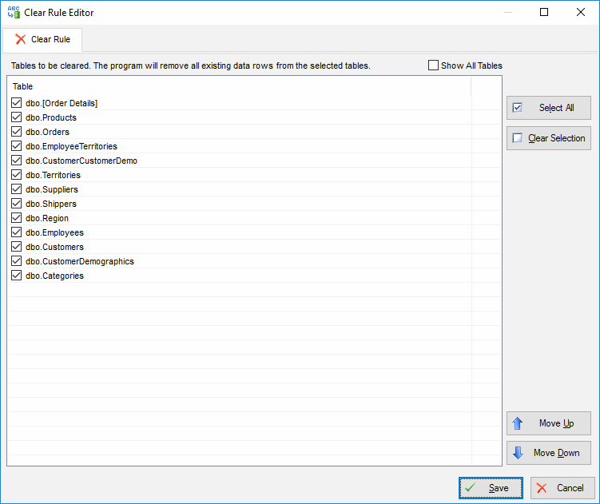Click the Move Down button
The image size is (600, 504).
(x=549, y=453)
